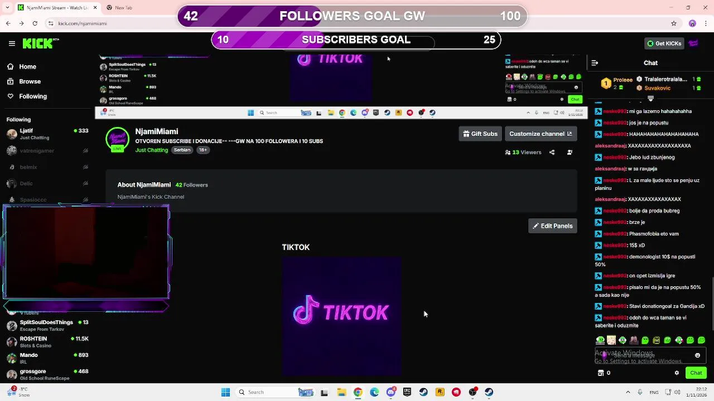The height and width of the screenshot is (401, 714).
Task: Open the user profile avatar menu
Action: [x=693, y=43]
